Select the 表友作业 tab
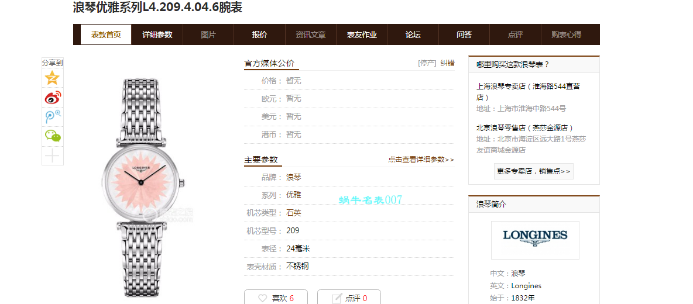Screen dimensions: 693x304 [x=362, y=34]
